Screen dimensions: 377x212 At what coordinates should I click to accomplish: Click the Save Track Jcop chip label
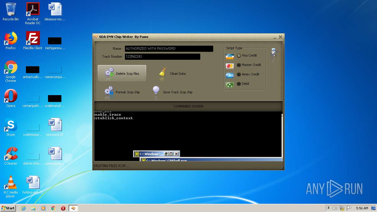coord(178,92)
